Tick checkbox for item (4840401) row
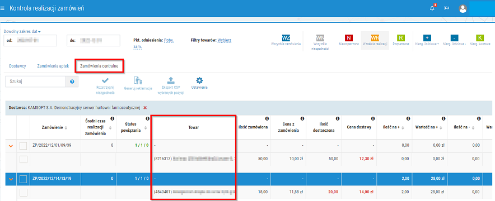 (24, 192)
